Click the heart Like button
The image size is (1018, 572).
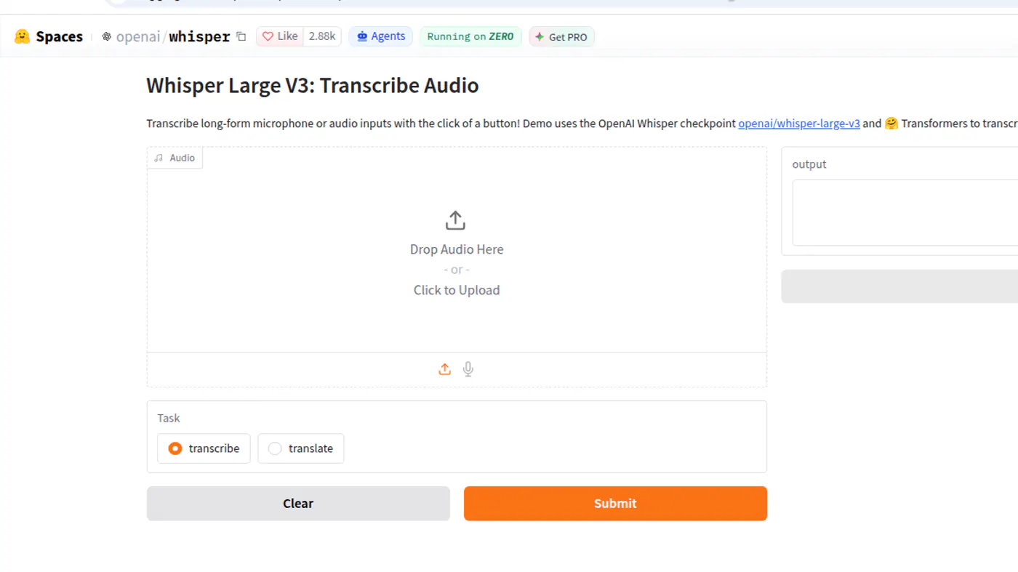[280, 36]
